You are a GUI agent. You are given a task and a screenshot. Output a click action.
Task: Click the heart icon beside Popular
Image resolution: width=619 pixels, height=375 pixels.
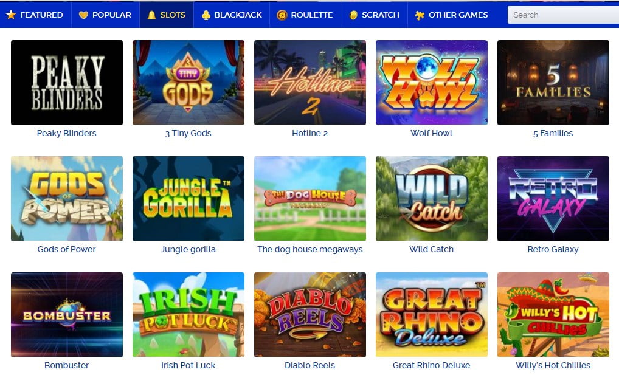[x=83, y=15]
